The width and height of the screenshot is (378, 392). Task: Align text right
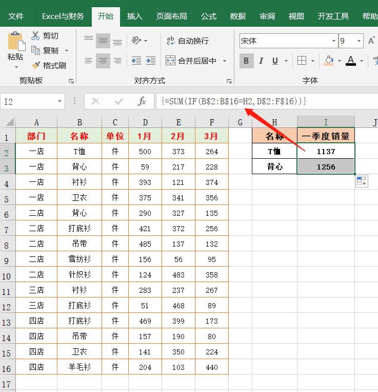click(117, 61)
